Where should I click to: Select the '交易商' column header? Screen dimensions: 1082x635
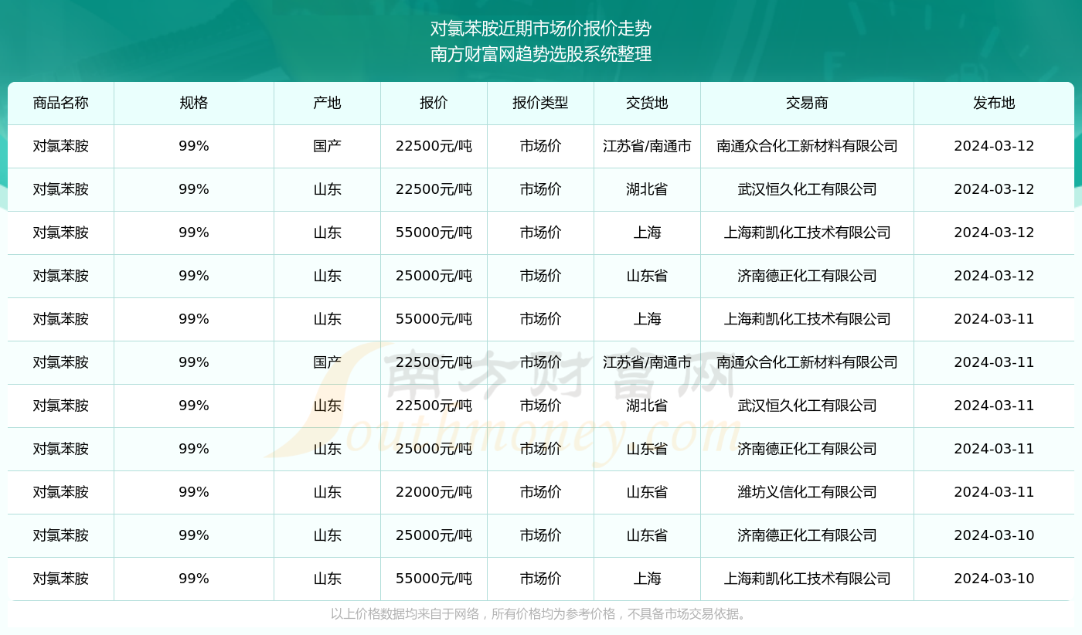tap(807, 103)
